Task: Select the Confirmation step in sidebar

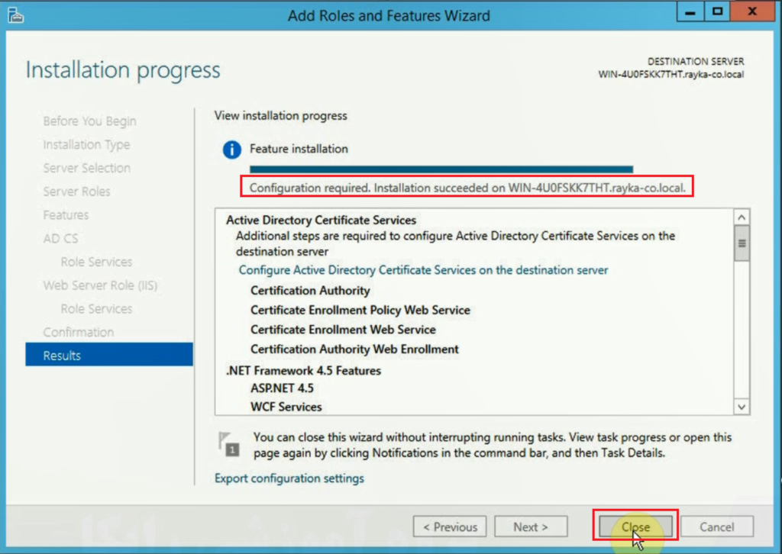Action: coord(79,332)
